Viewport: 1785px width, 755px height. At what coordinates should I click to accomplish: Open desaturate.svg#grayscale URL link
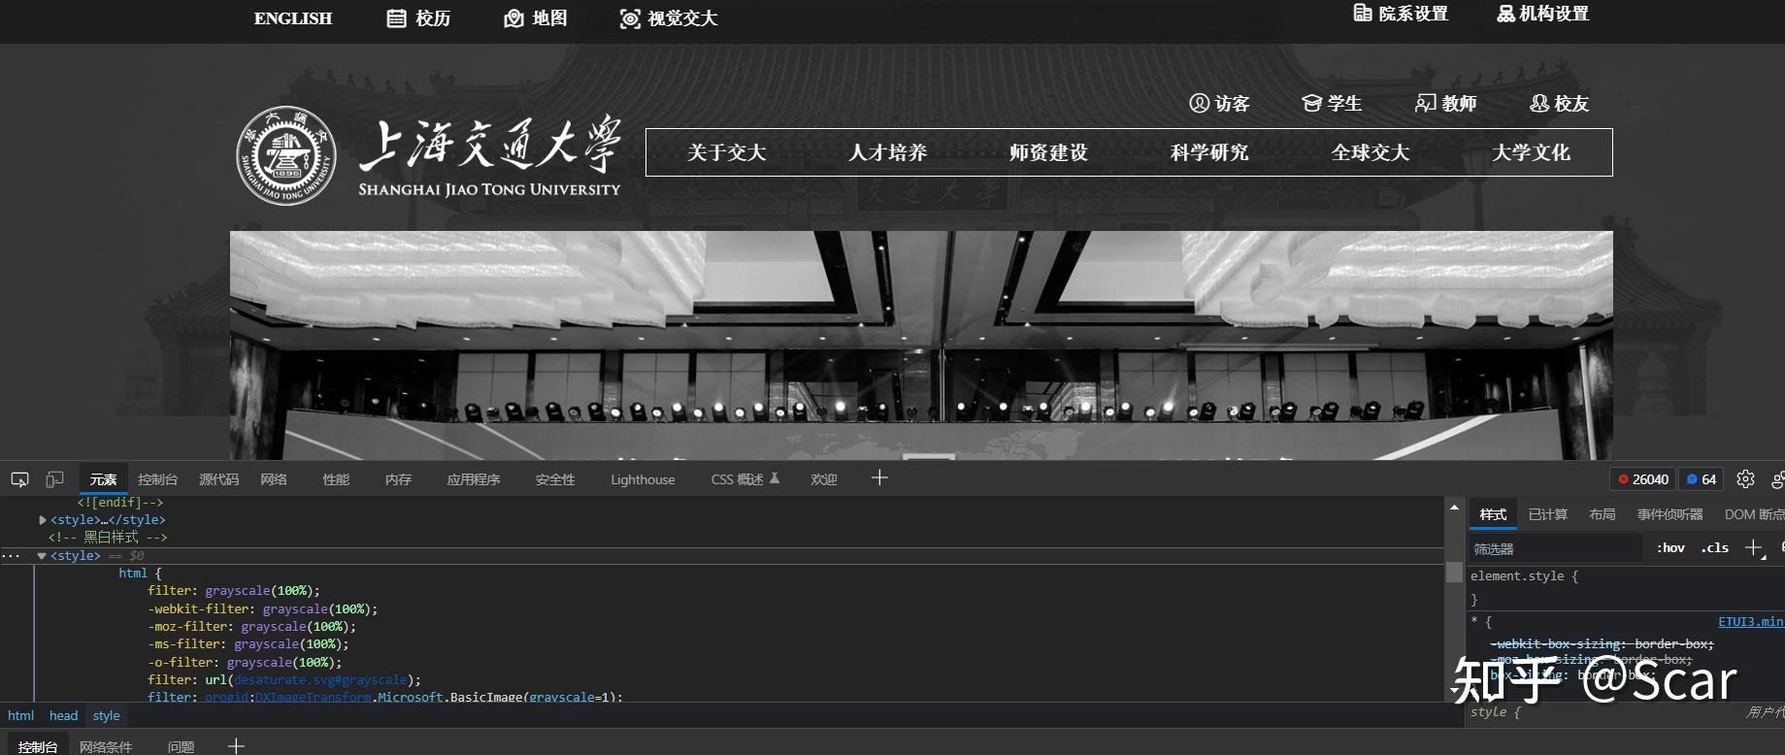(320, 679)
